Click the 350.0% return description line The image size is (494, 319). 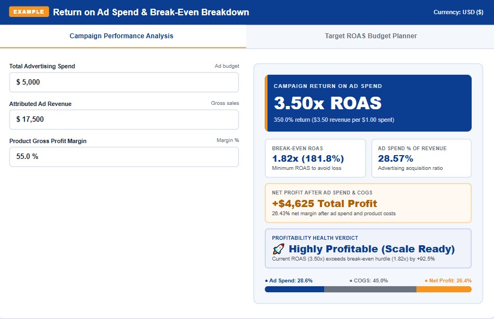click(x=334, y=120)
